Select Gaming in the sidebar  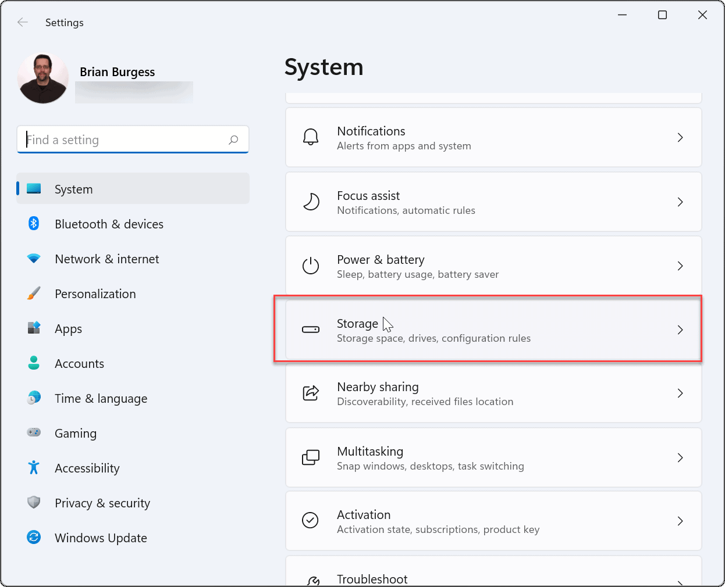[x=133, y=433]
